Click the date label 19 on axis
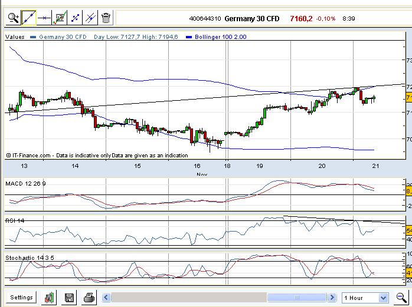 click(x=260, y=166)
